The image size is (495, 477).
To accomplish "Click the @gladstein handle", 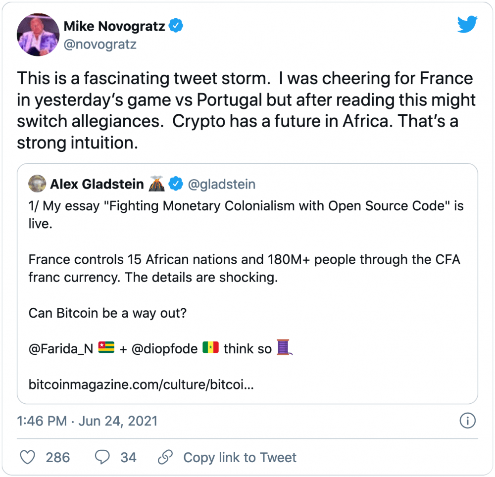I will coord(221,185).
